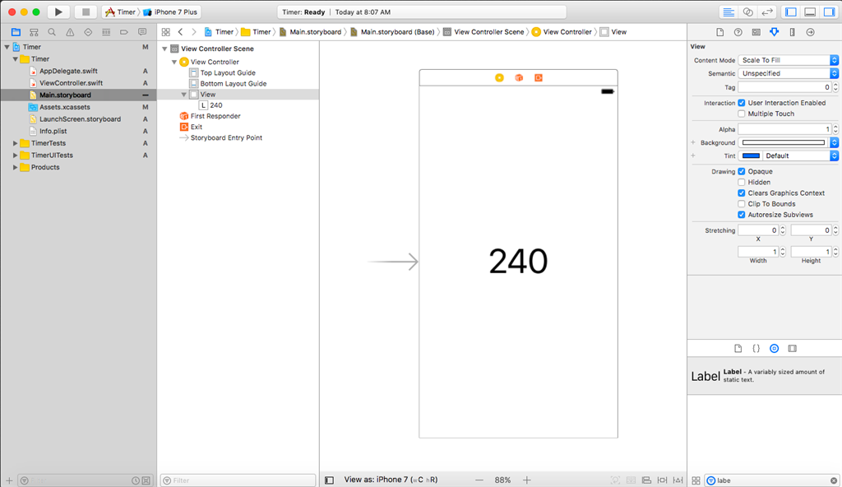Show the Object library
Image resolution: width=842 pixels, height=487 pixels.
(775, 348)
